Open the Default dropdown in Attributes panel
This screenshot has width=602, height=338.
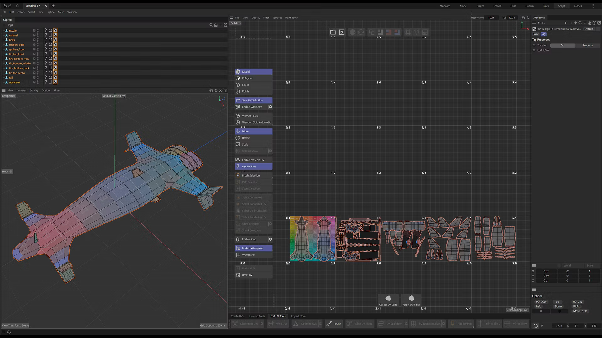[x=591, y=29]
